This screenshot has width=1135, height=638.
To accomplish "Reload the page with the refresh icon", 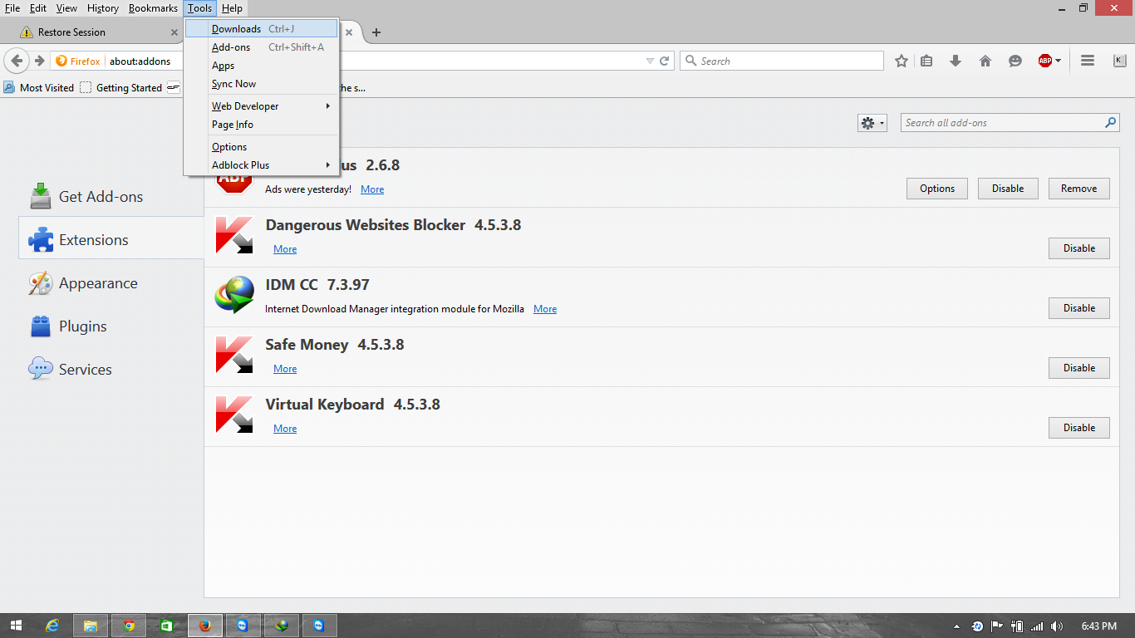I will coord(665,61).
